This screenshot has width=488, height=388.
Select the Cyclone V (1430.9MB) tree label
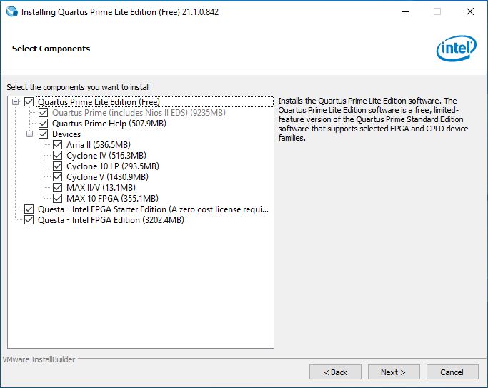(x=107, y=177)
